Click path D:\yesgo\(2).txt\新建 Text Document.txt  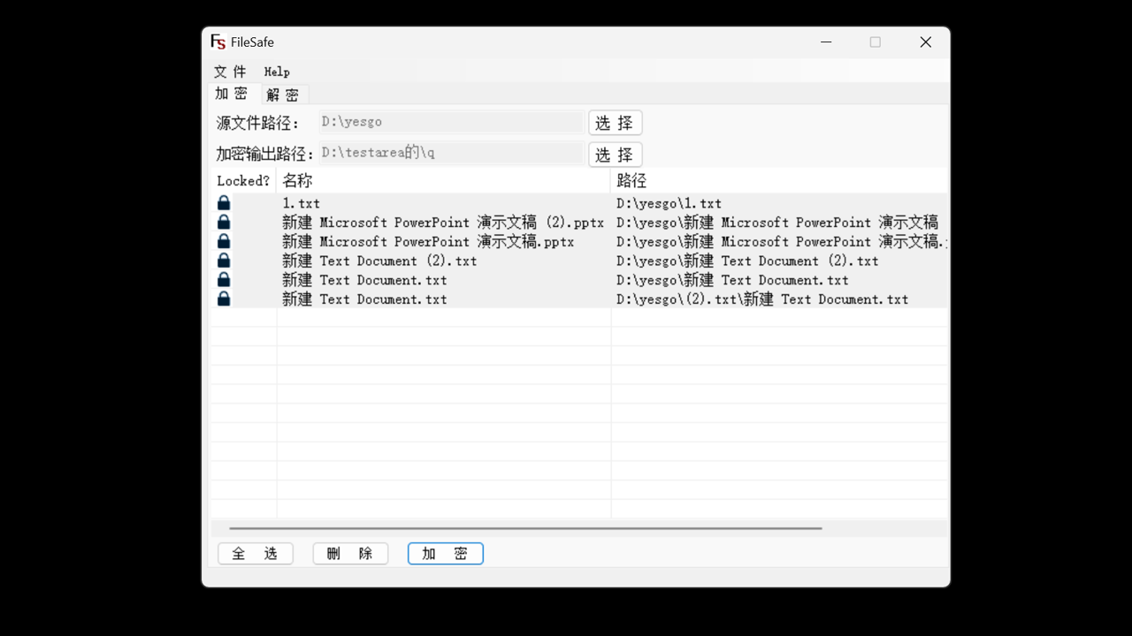(x=762, y=299)
